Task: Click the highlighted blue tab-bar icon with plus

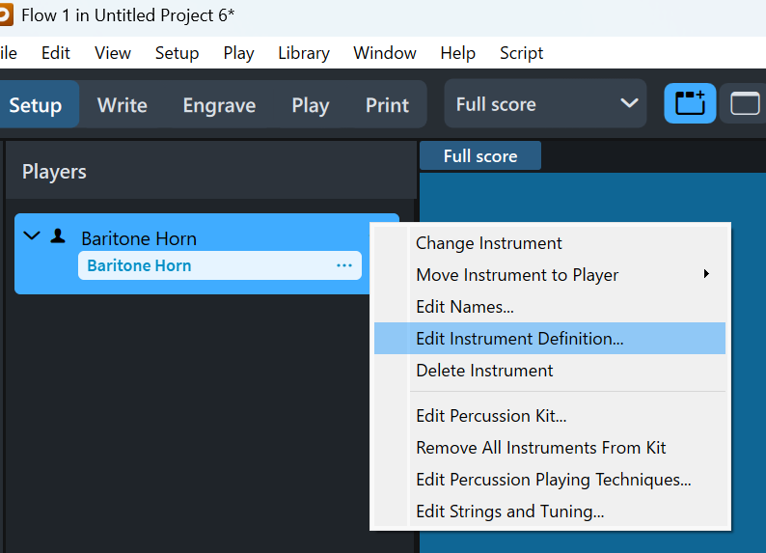Action: pos(690,104)
